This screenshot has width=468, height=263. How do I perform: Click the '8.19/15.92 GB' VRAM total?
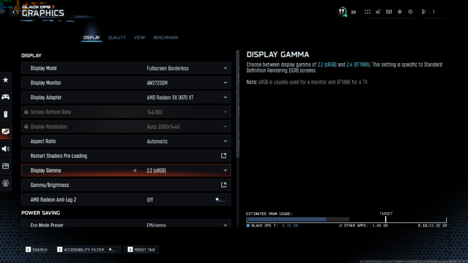tap(432, 226)
